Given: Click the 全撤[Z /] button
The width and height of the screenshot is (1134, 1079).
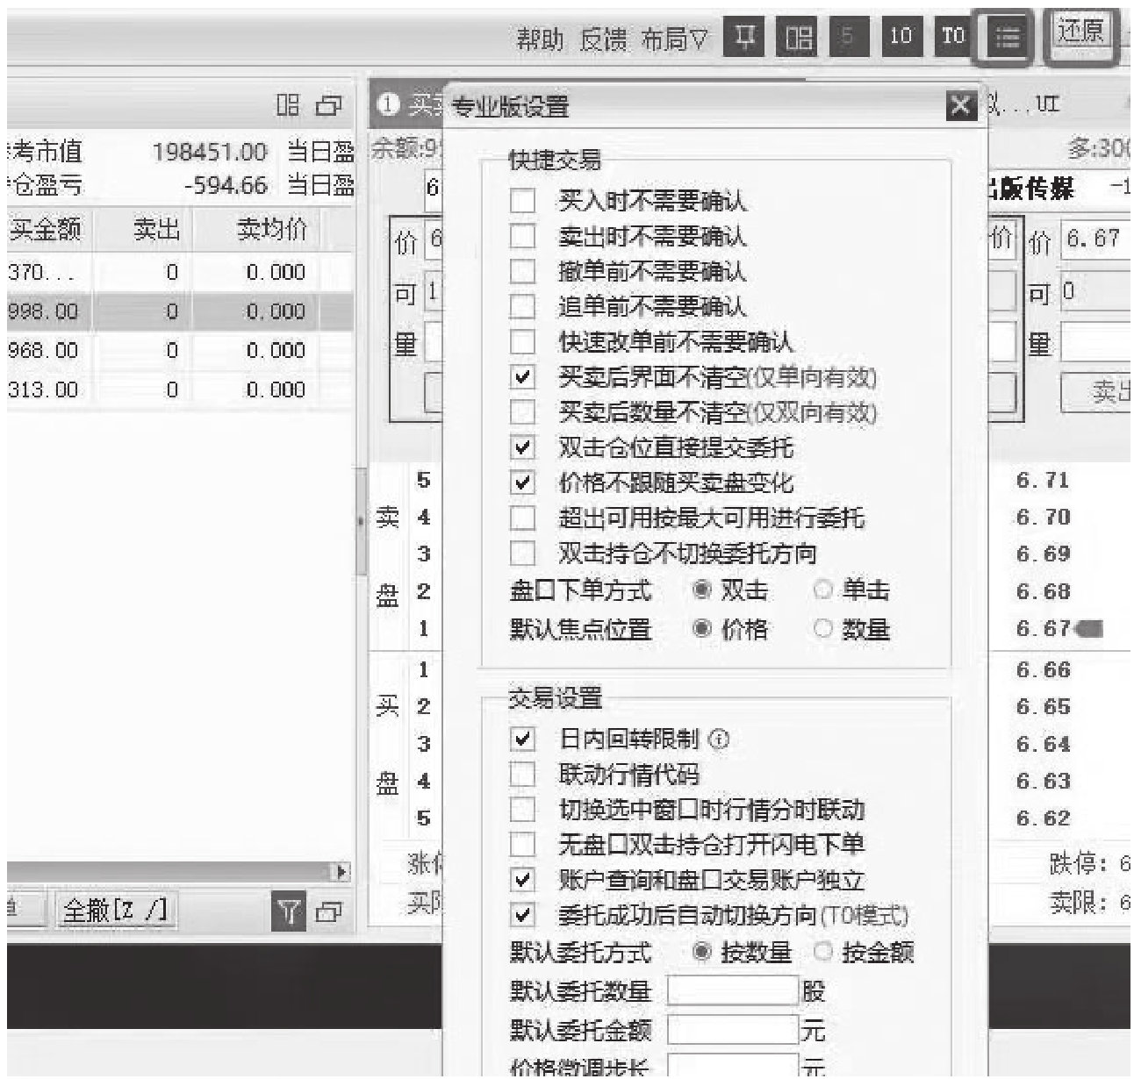Looking at the screenshot, I should [x=114, y=911].
